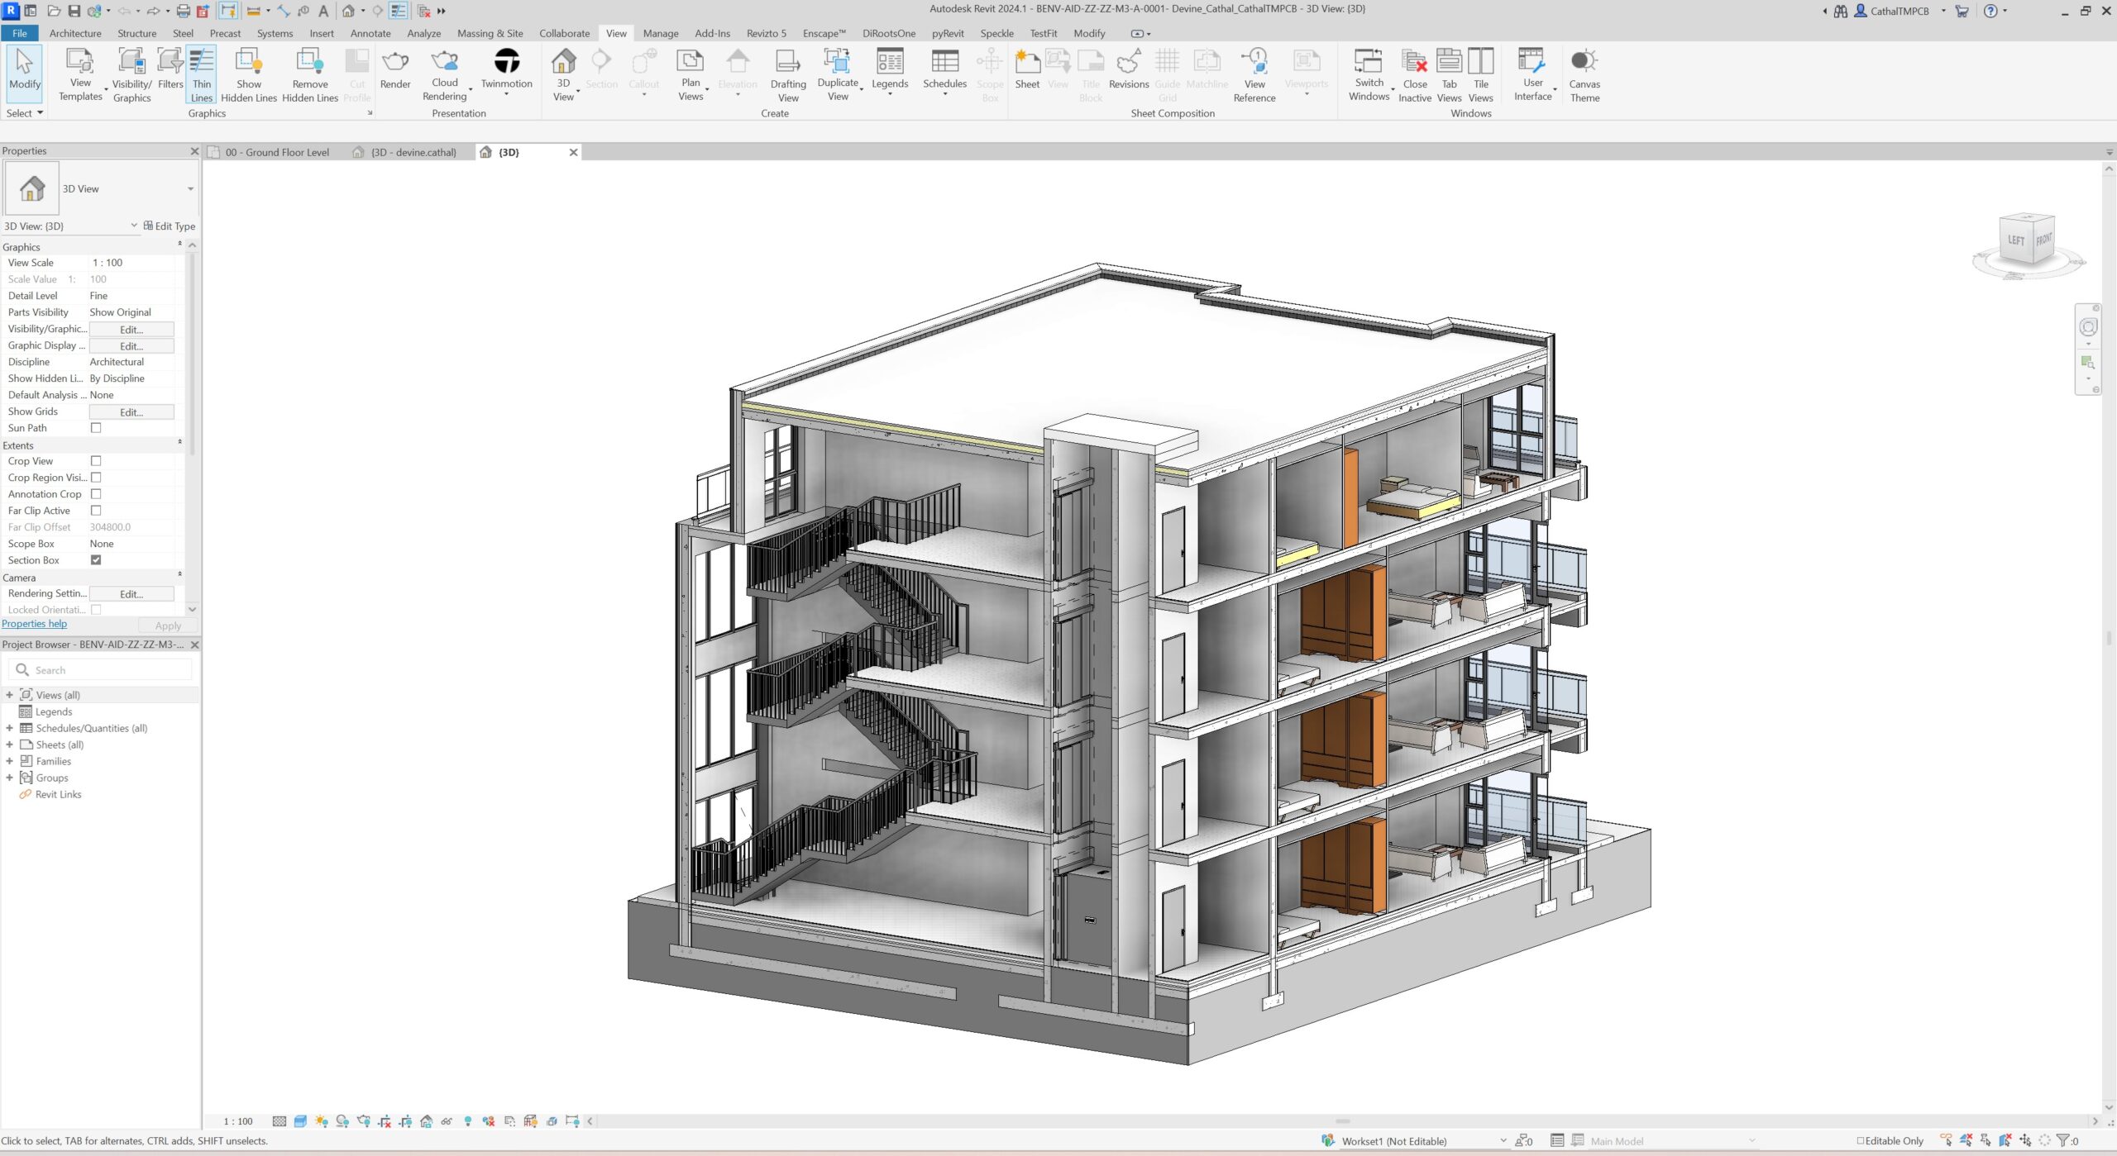The image size is (2117, 1156).
Task: Open Properties help link
Action: coord(34,623)
